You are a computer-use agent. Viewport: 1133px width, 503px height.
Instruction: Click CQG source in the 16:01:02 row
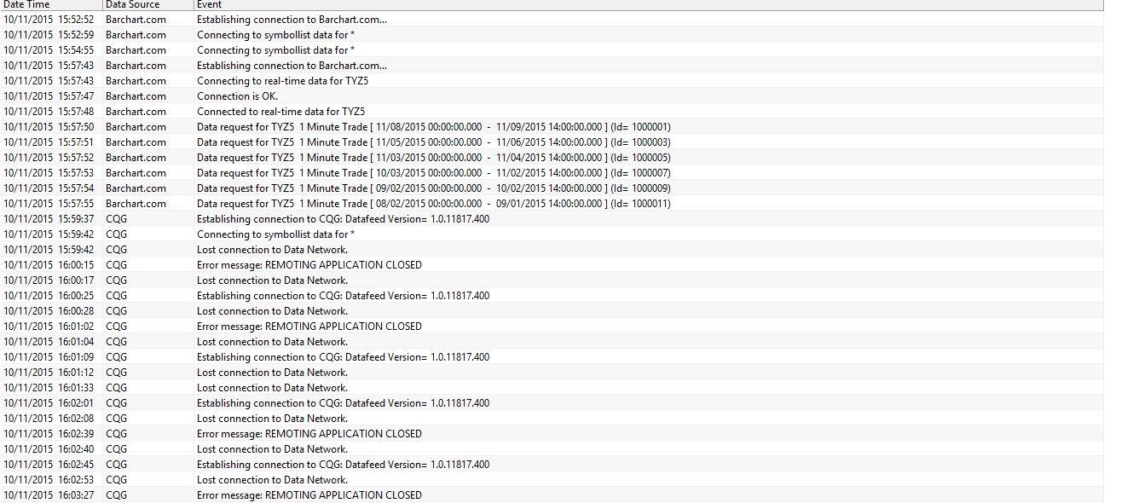coord(117,327)
